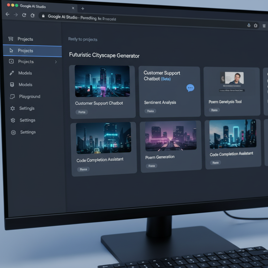Click the bag icon beside the microphone
This screenshot has height=268, width=268.
coord(255,25)
